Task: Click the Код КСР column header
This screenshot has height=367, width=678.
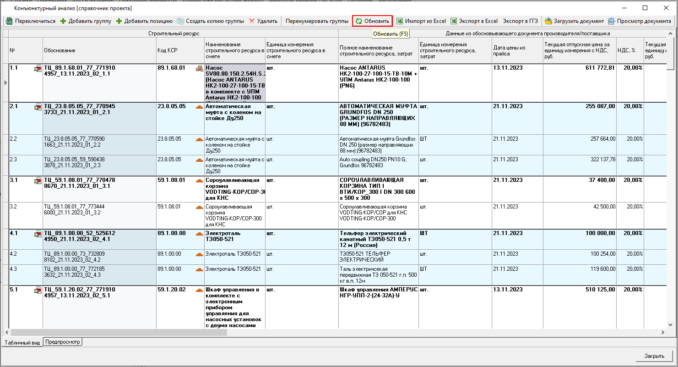Action: pyautogui.click(x=180, y=50)
